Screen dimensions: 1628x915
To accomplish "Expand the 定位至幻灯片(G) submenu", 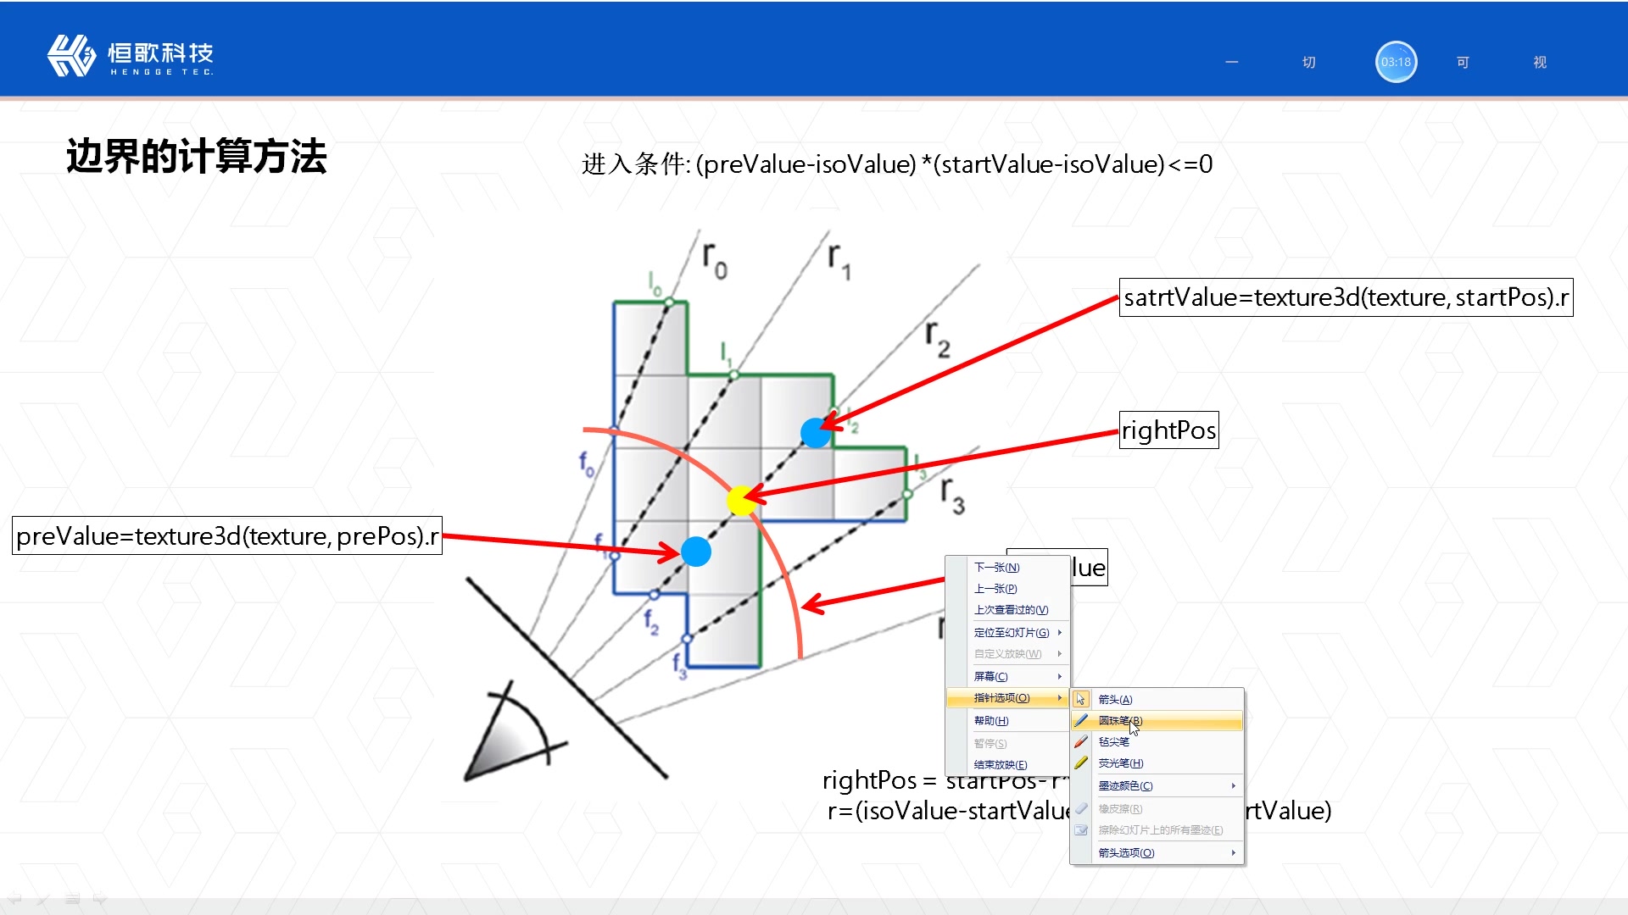I will point(1008,633).
